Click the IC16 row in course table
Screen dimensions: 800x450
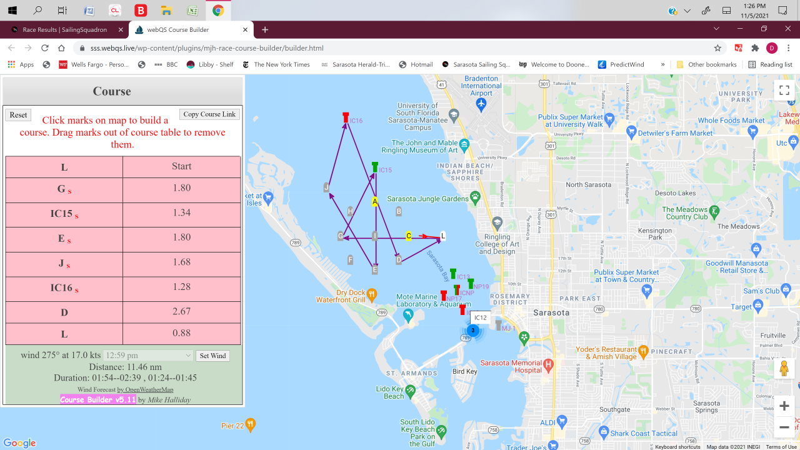123,289
